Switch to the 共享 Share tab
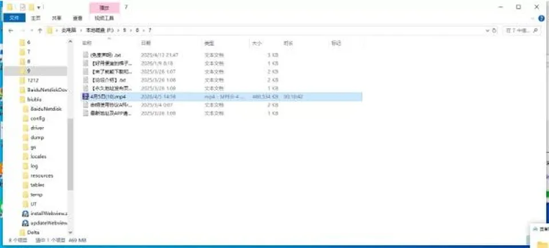 (x=57, y=18)
